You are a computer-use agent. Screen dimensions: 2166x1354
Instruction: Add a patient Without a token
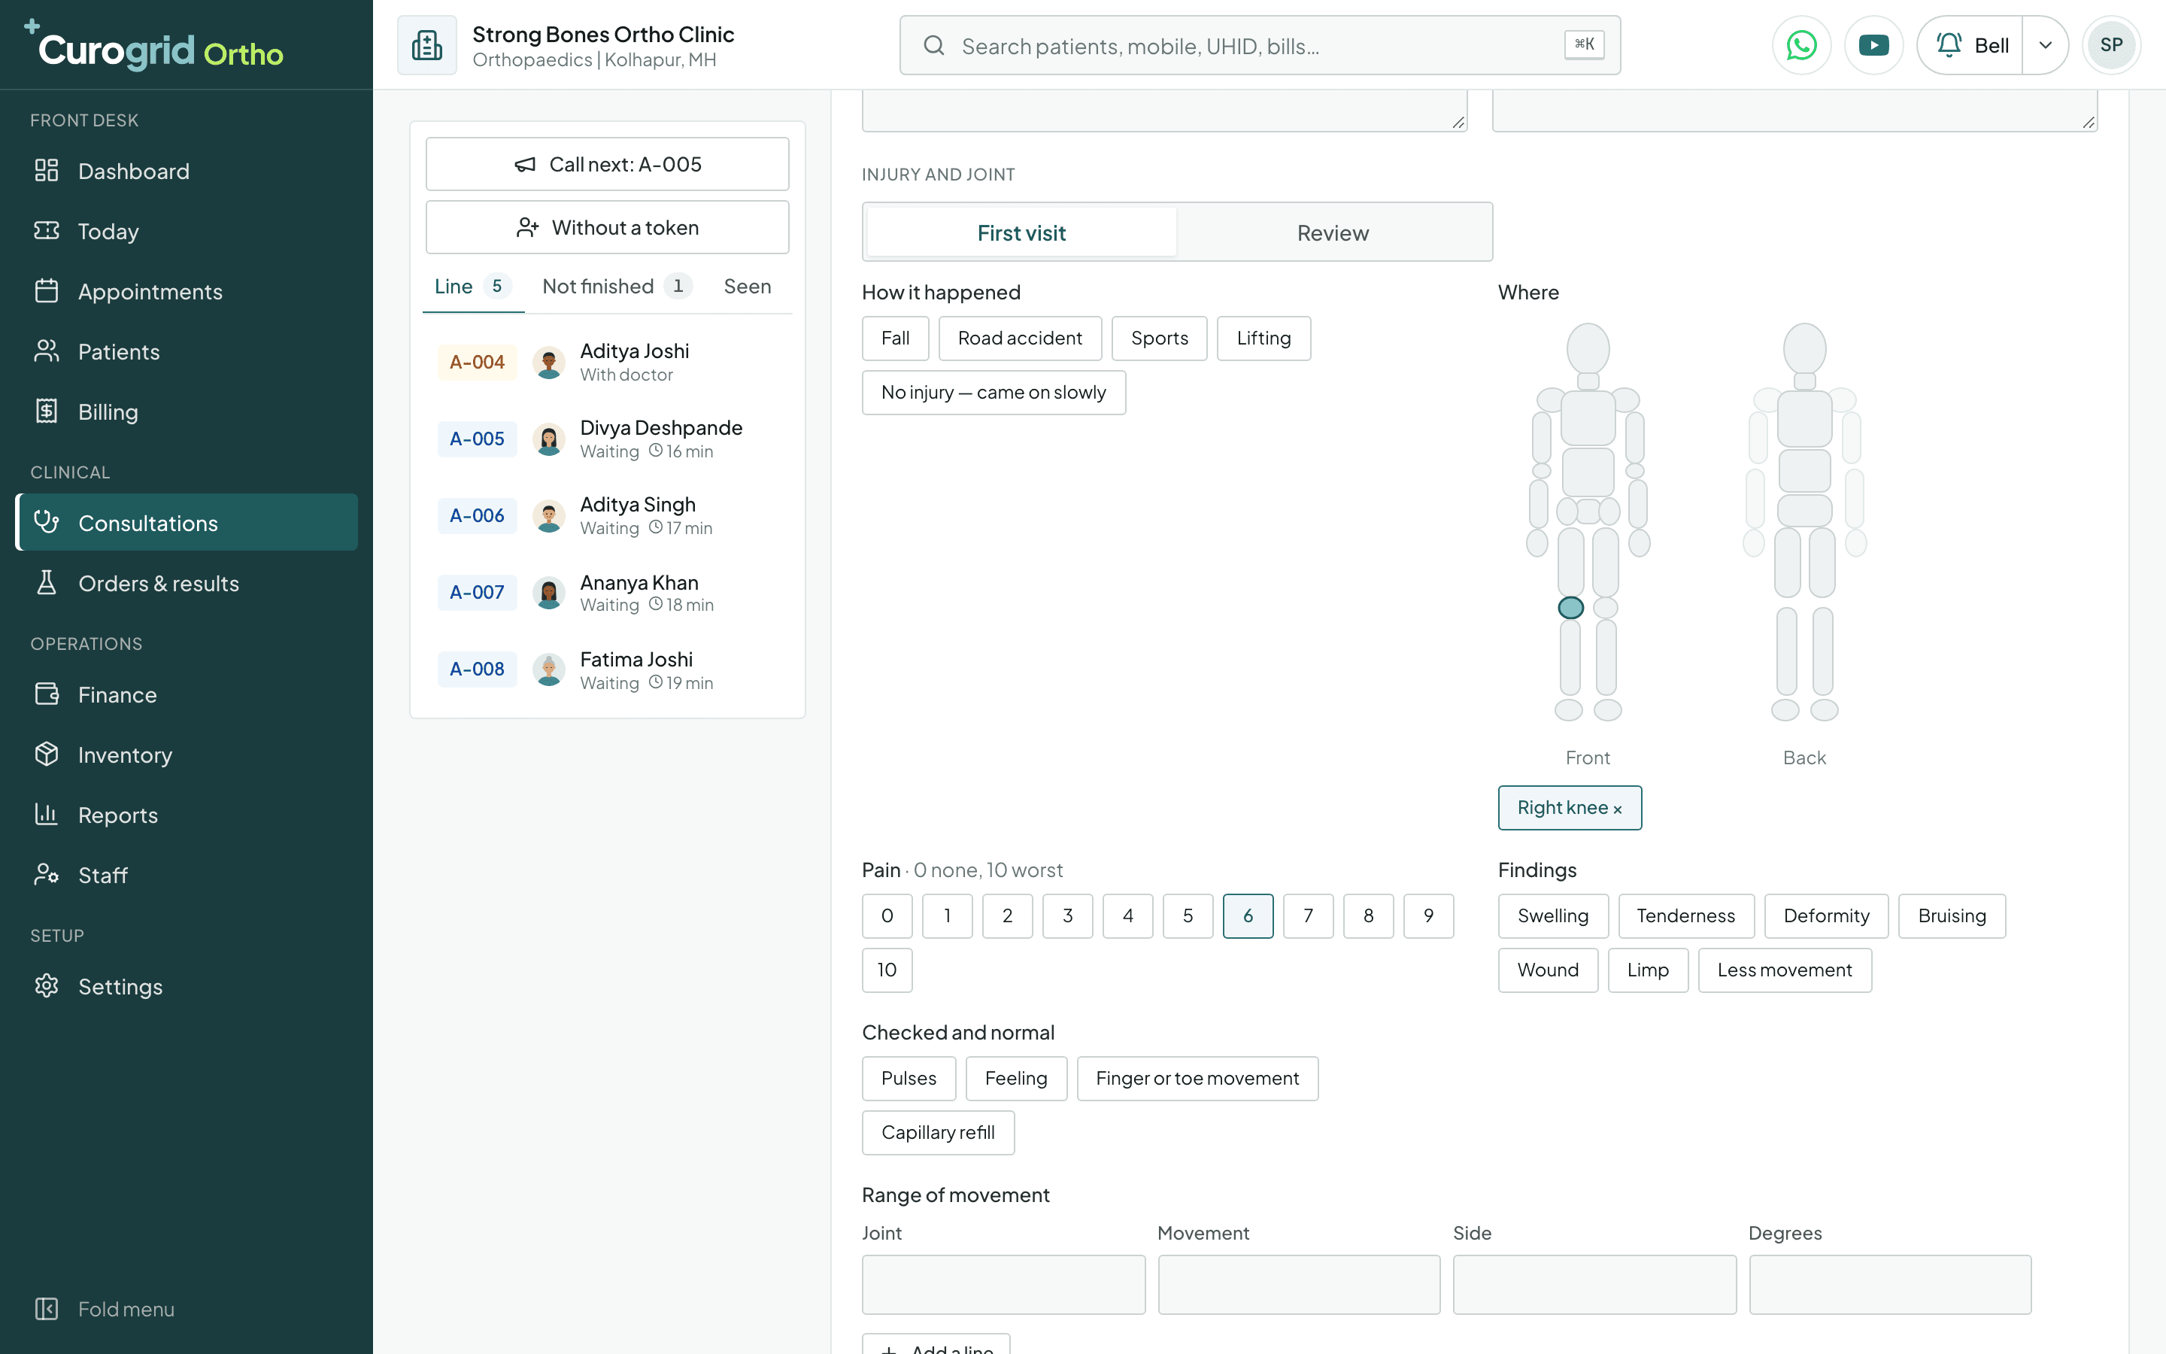(x=607, y=227)
